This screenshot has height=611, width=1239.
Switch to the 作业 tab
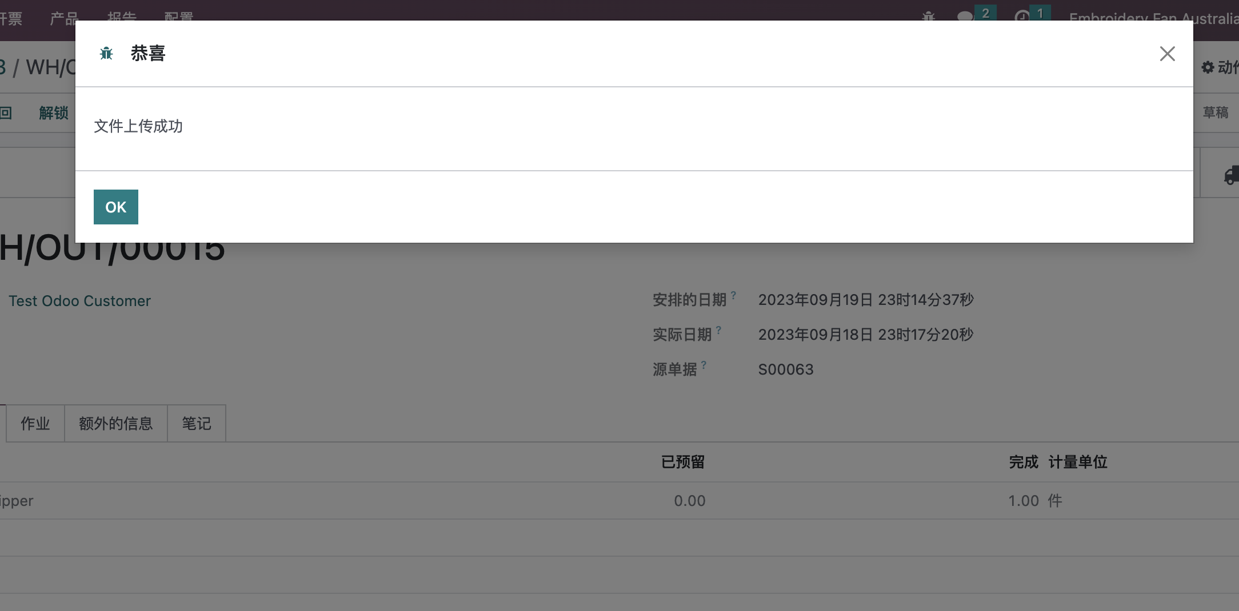tap(35, 423)
